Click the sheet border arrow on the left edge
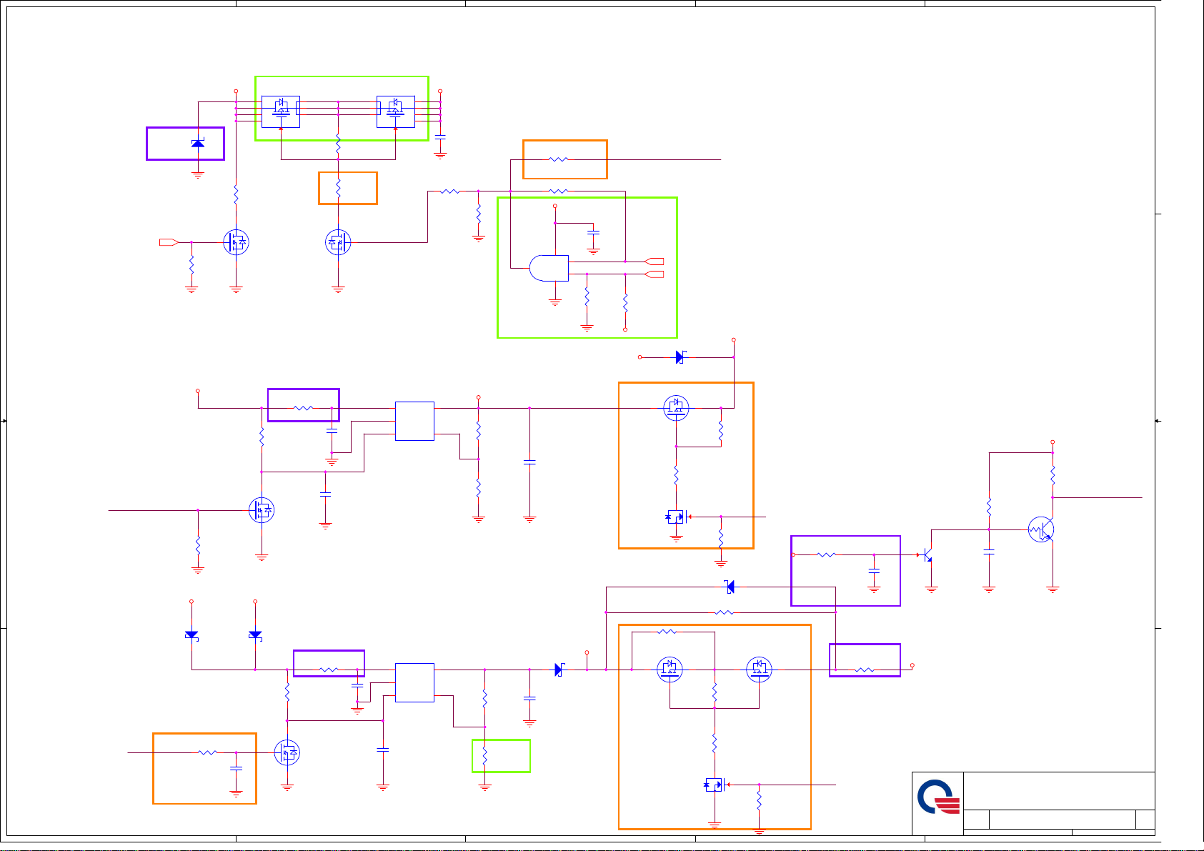 4,421
